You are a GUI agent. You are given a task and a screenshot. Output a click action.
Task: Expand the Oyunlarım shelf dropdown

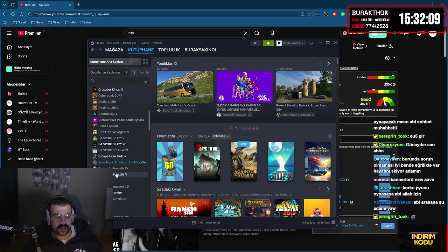coord(191,136)
